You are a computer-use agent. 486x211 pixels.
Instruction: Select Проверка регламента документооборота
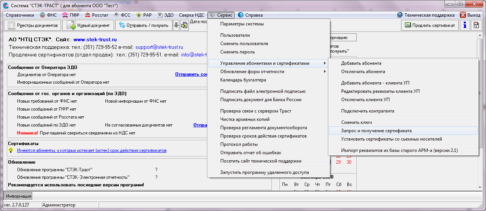tap(269, 128)
